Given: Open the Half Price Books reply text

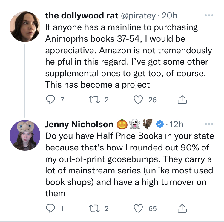Looking at the screenshot, I should click(x=130, y=165).
